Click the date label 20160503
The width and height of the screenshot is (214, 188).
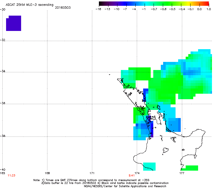pyautogui.click(x=63, y=8)
